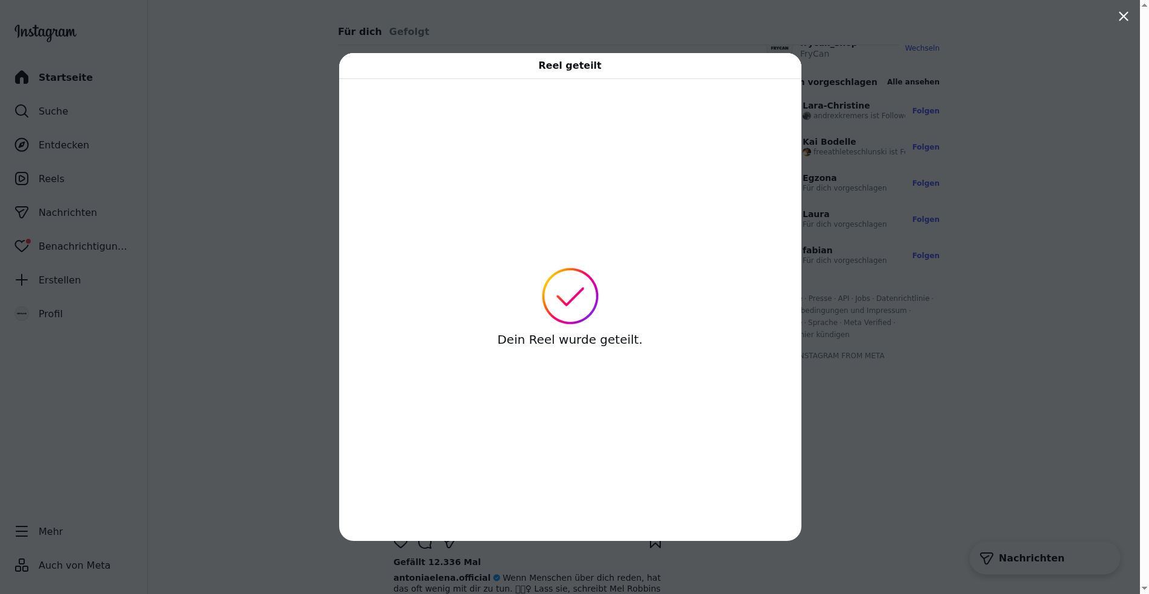Click the Alle ansehen link

pos(913,82)
